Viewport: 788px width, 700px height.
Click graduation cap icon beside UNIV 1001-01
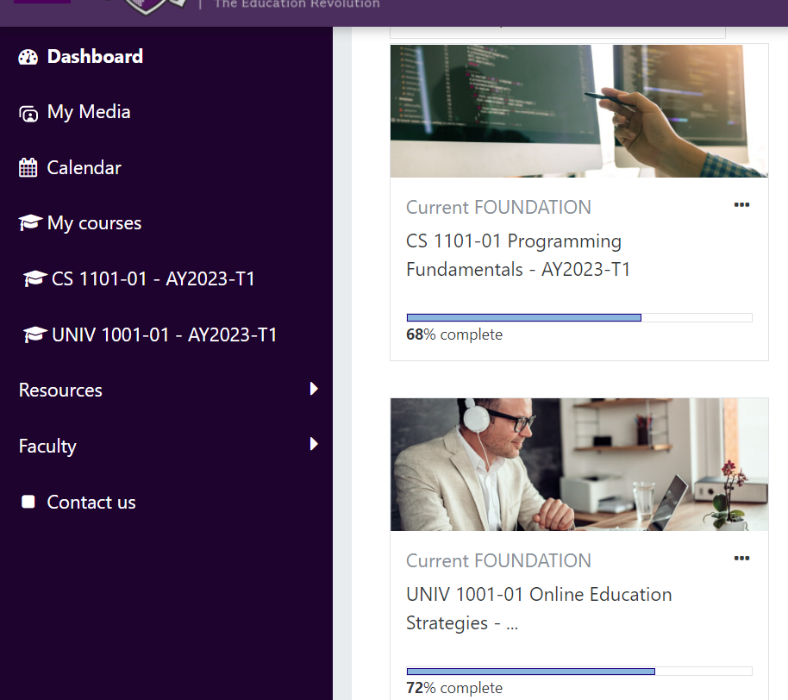point(35,334)
